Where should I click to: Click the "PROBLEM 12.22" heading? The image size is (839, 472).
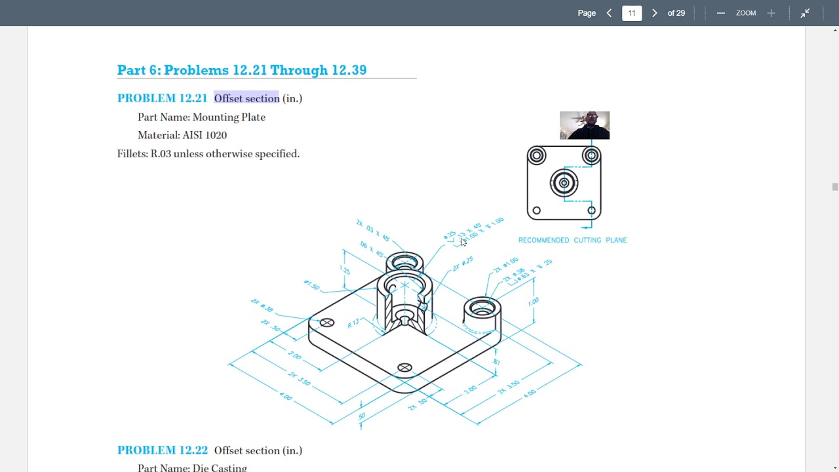click(x=163, y=450)
